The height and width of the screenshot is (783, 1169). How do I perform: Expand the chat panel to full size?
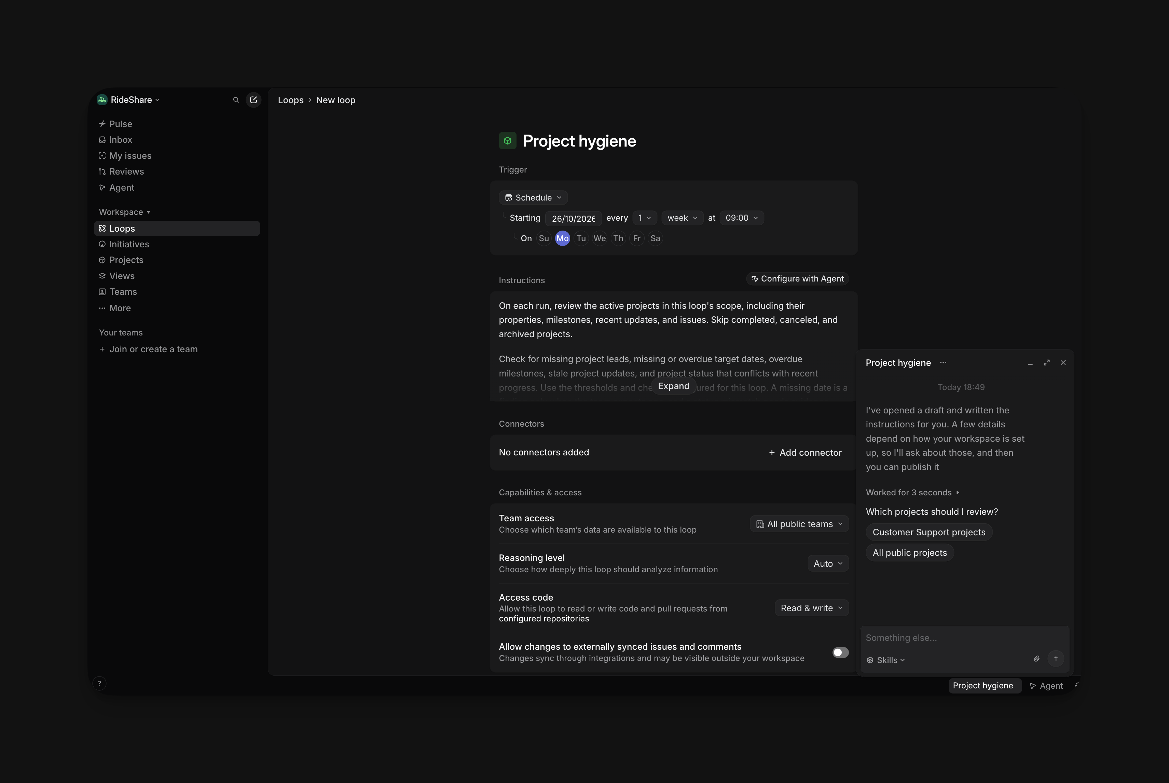click(x=1047, y=362)
